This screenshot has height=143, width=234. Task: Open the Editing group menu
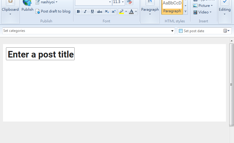click(224, 11)
